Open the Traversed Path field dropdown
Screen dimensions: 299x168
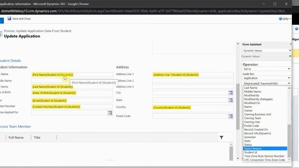tap(267, 84)
